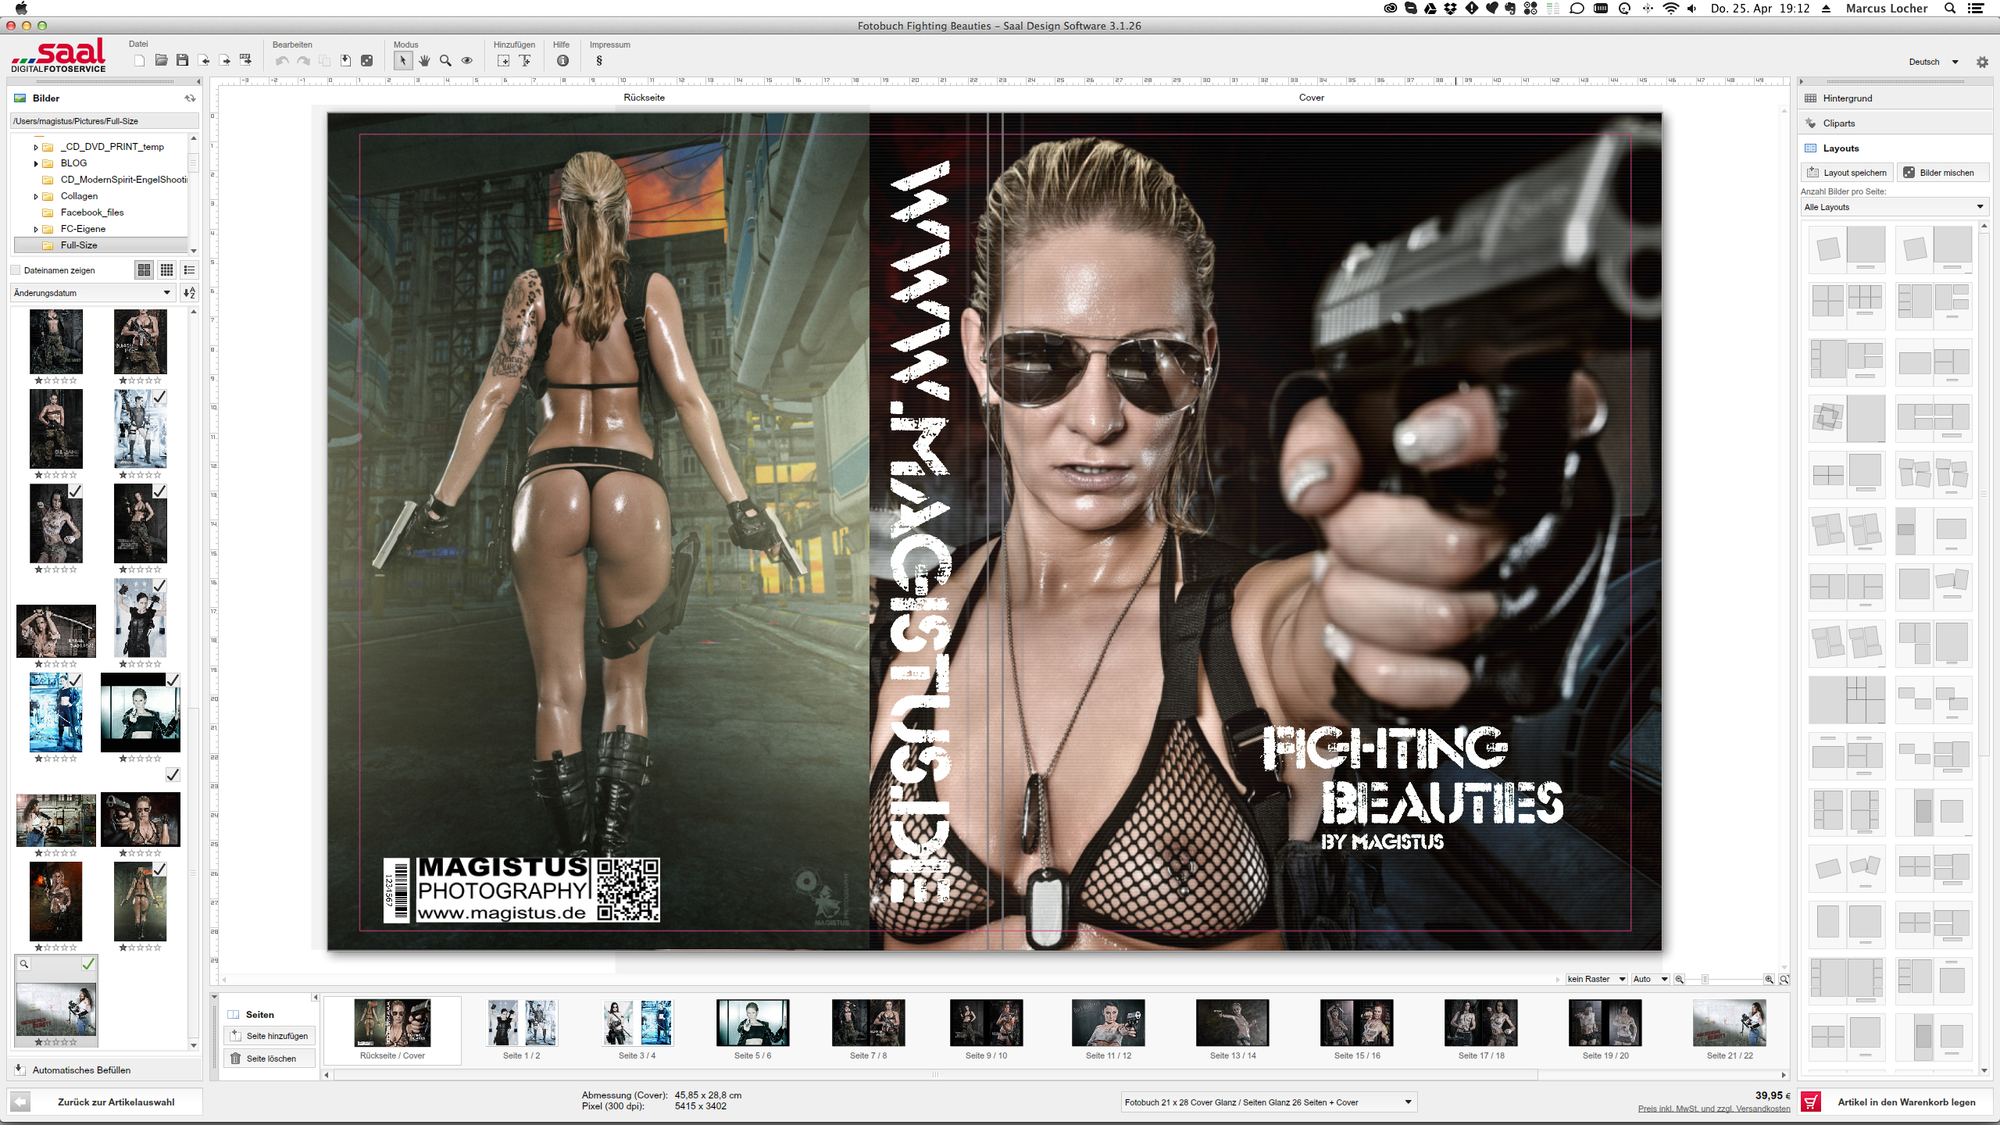
Task: Click Artikel in den Warenkorb legen
Action: [1897, 1102]
